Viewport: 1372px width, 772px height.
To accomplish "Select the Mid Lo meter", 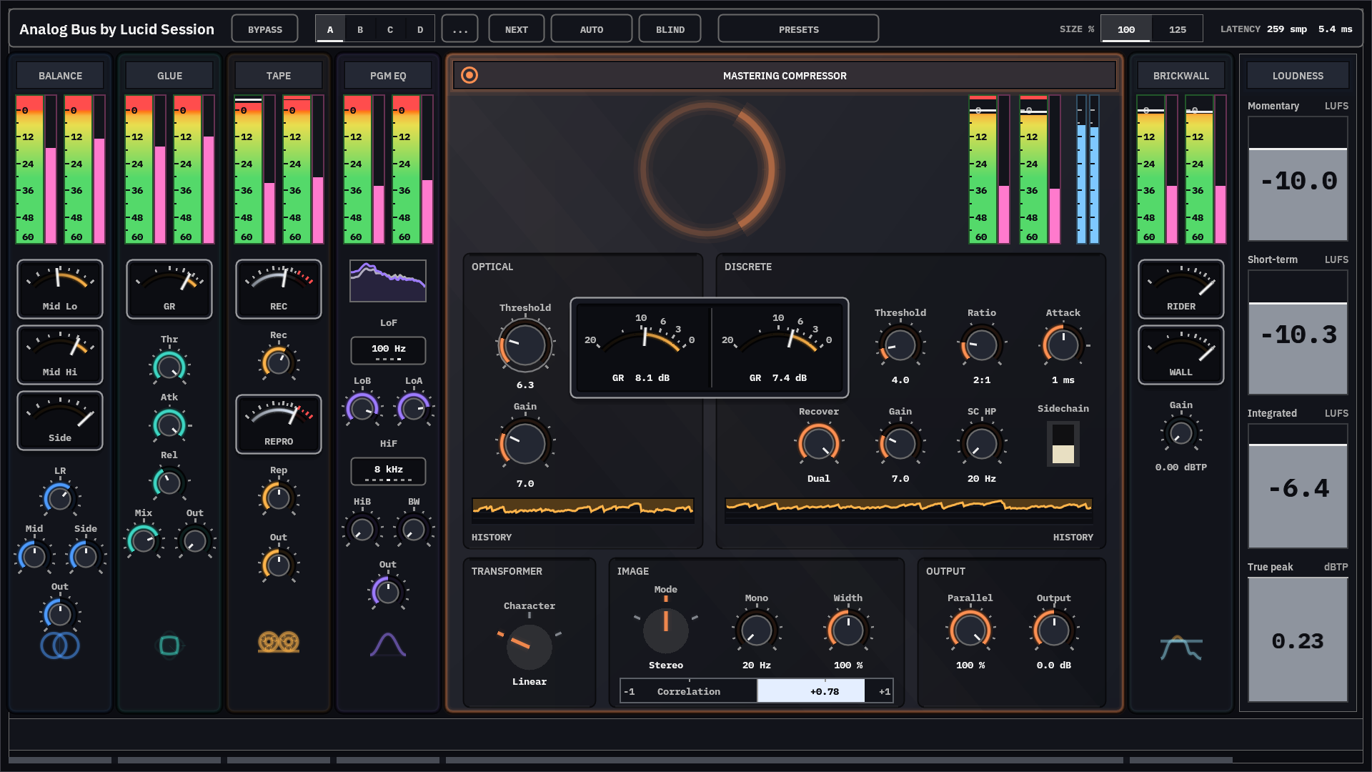I will pos(60,289).
